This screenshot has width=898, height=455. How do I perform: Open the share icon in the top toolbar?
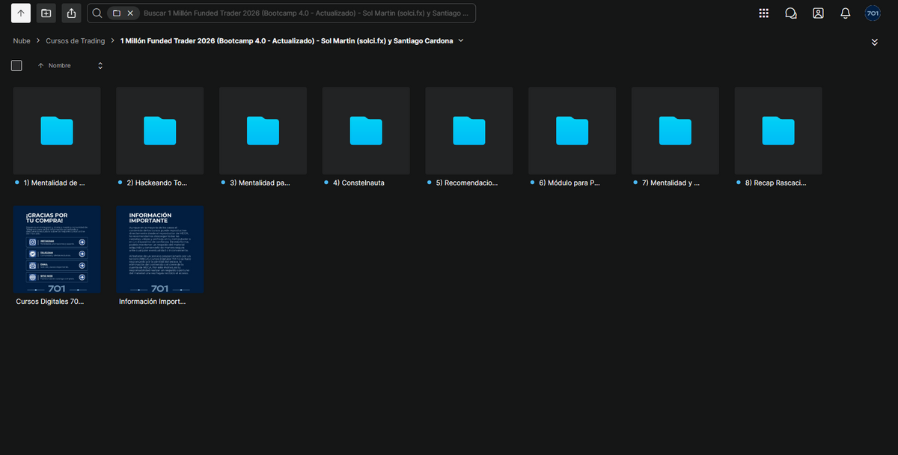[71, 13]
